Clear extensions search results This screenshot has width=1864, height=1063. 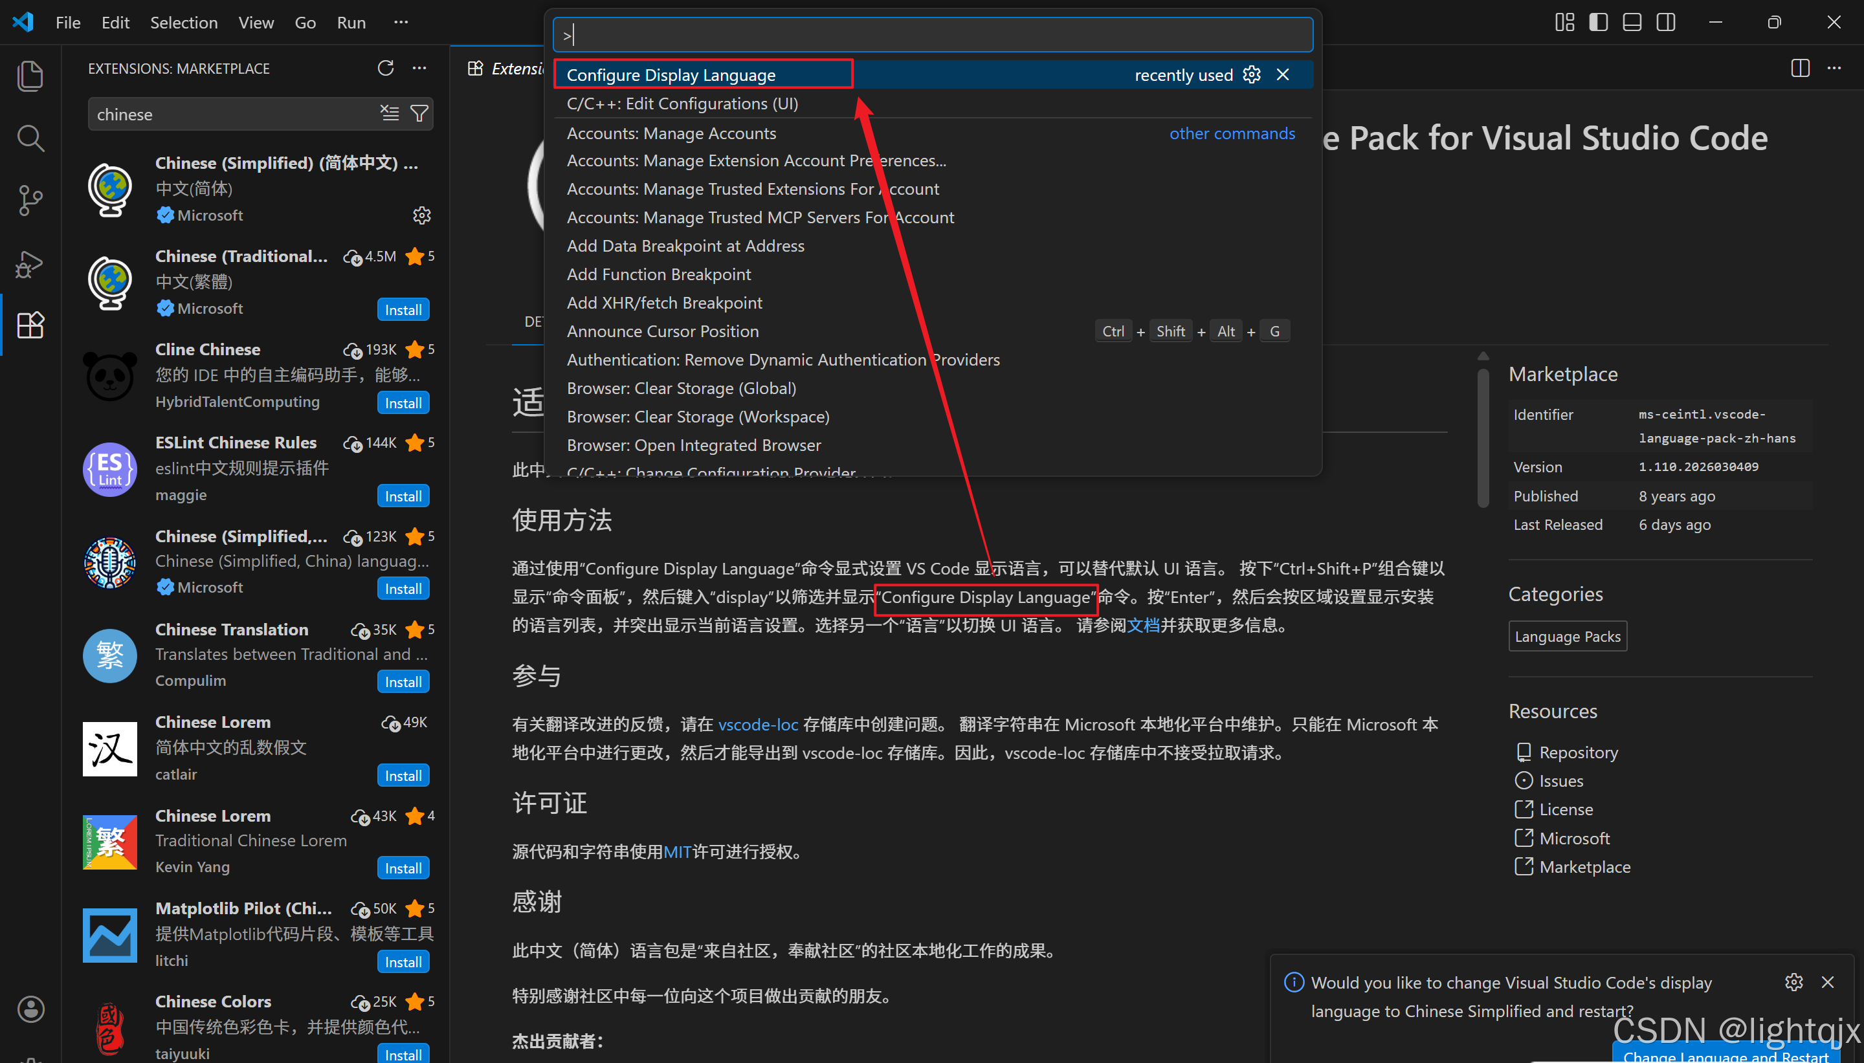[x=390, y=113]
